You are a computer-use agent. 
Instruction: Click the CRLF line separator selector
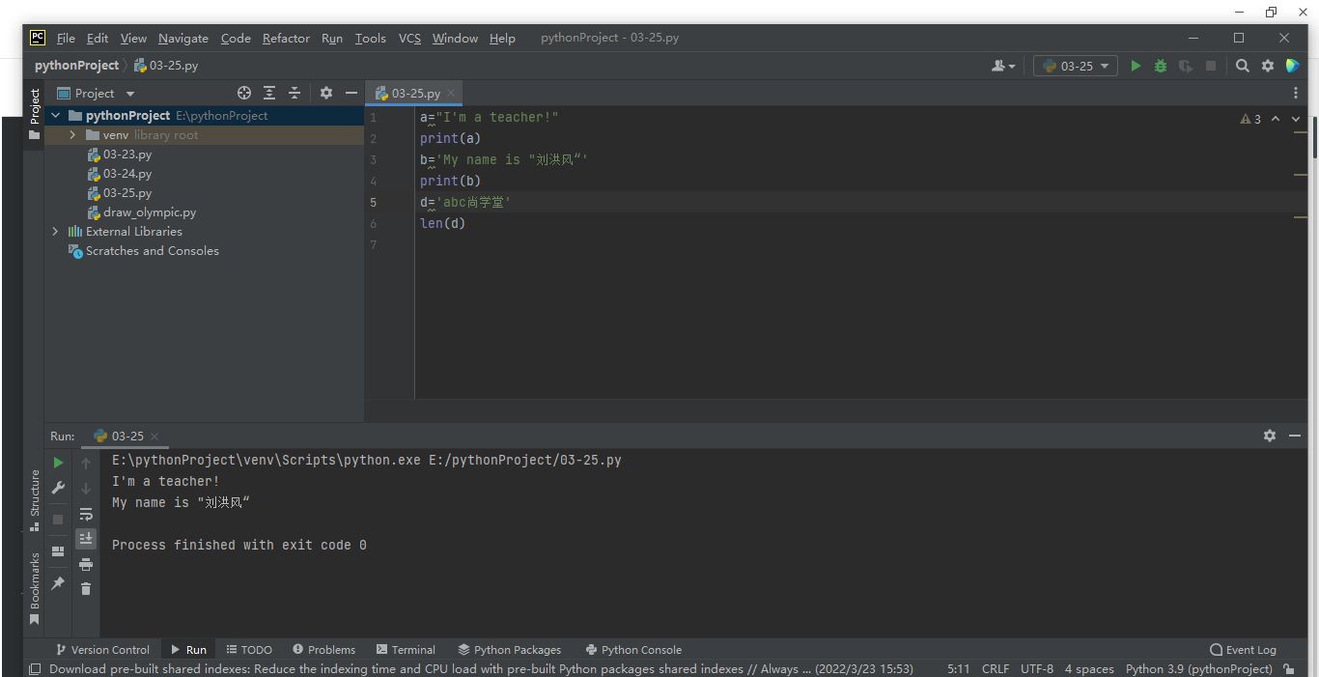995,668
